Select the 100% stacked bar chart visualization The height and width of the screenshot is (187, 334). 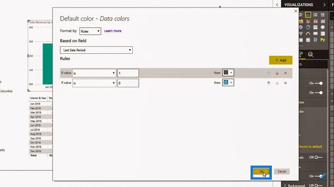[x=316, y=15]
